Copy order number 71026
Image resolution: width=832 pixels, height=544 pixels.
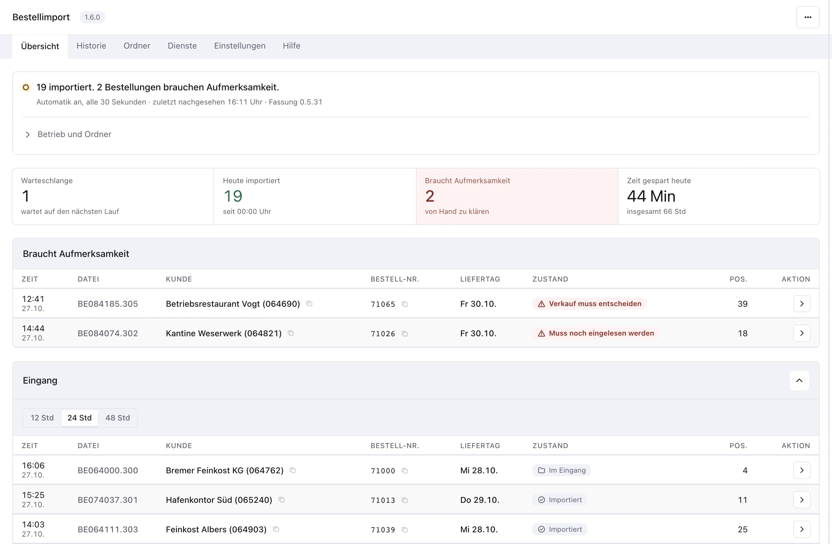point(405,334)
